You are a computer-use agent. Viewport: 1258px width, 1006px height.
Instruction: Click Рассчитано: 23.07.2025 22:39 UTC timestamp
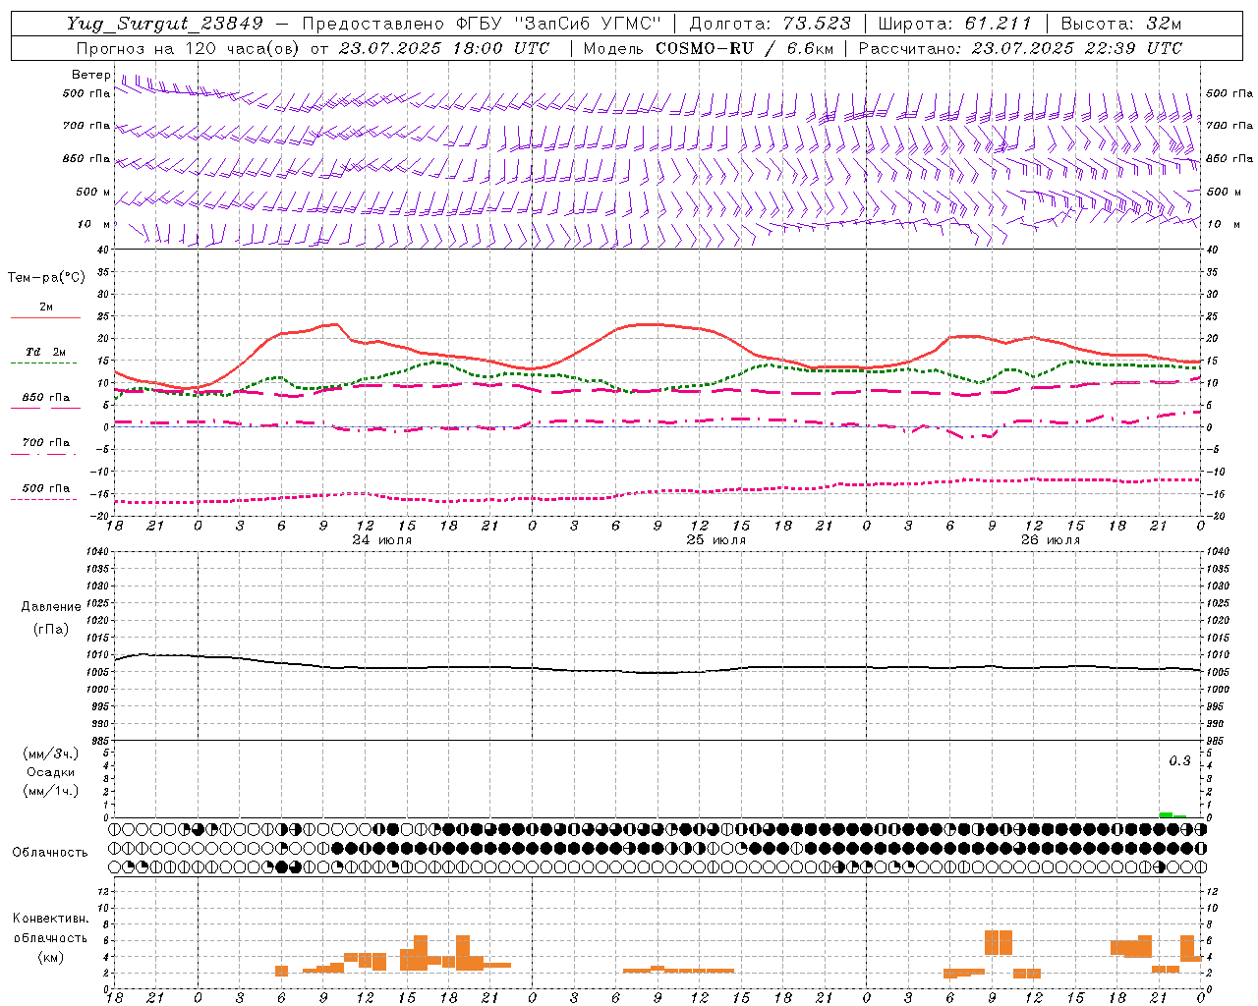pos(1021,48)
